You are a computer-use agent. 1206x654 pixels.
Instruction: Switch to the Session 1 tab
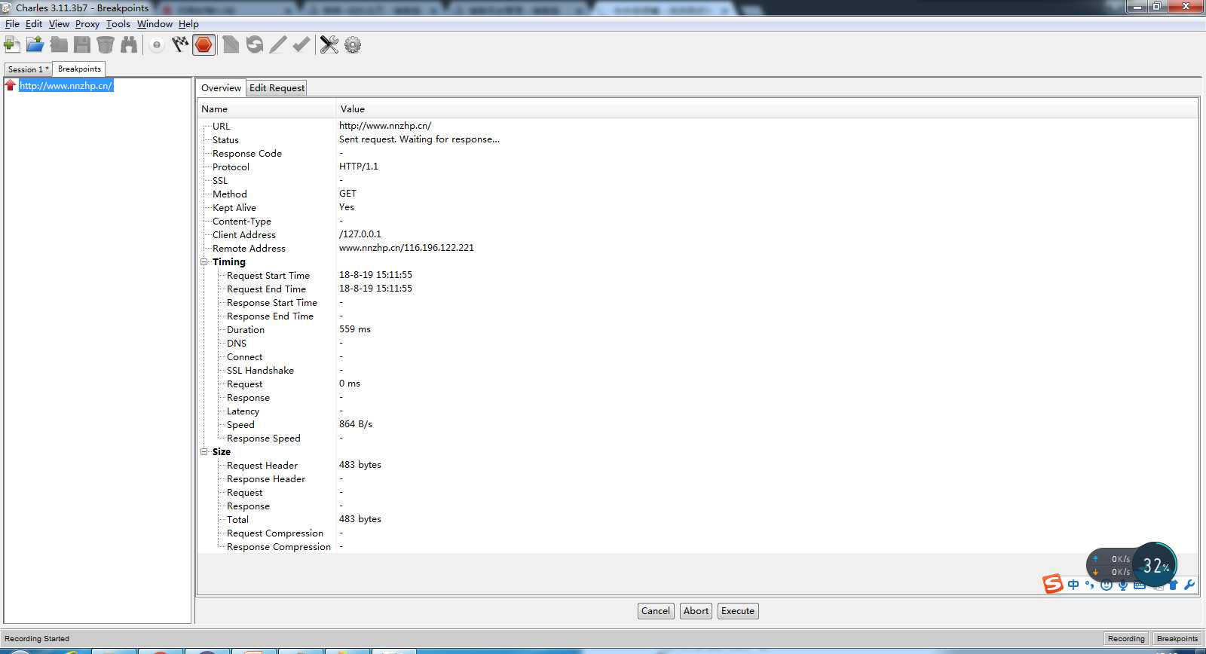(28, 69)
